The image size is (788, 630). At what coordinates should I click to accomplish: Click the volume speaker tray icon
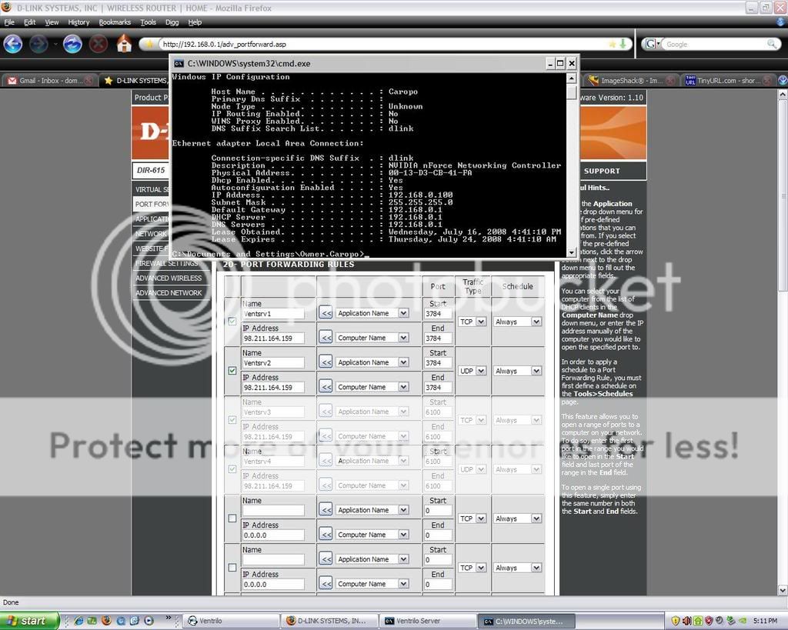tap(686, 621)
